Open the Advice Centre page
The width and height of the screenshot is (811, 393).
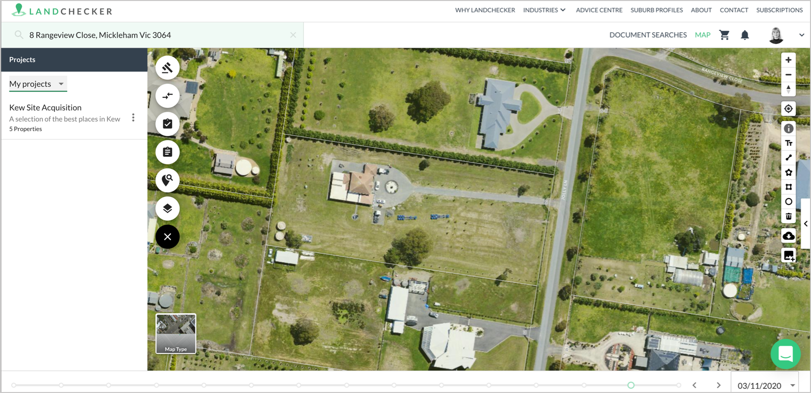tap(599, 10)
